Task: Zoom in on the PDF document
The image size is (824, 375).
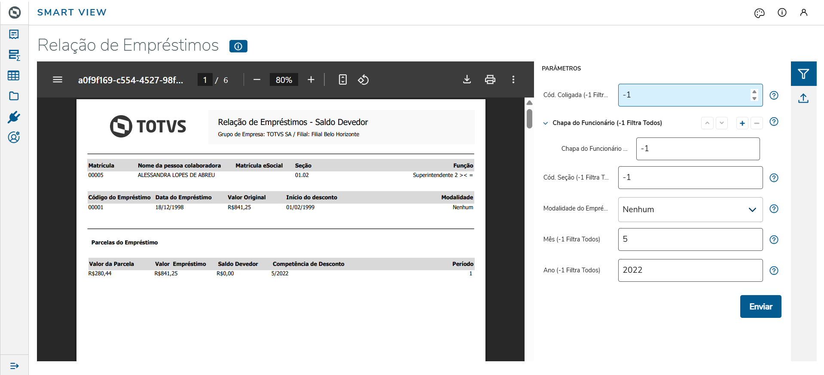Action: (x=311, y=79)
